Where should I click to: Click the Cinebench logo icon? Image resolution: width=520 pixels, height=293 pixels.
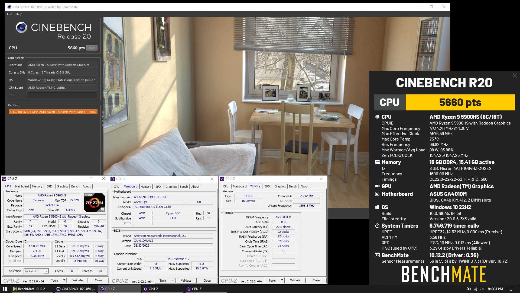(x=21, y=27)
